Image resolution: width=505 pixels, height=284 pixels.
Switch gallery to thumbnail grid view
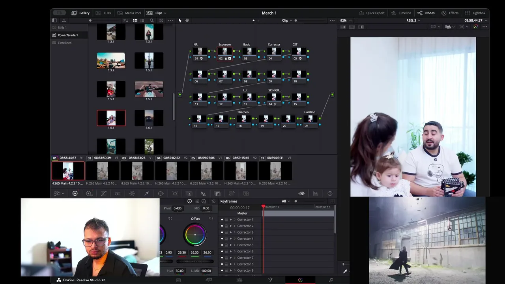[135, 21]
